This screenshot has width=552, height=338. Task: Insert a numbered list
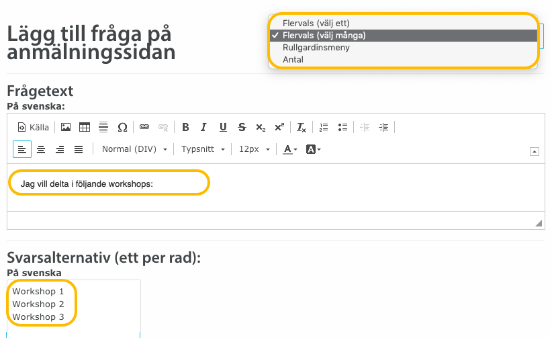pos(324,127)
